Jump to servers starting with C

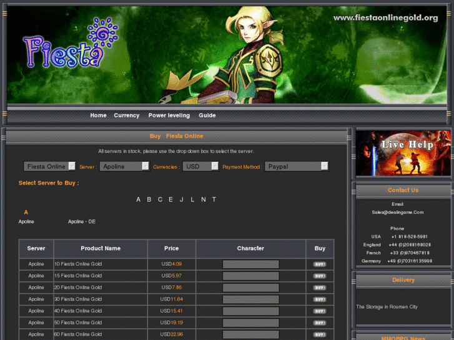[x=160, y=200]
